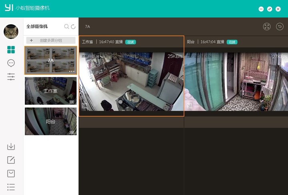The image size is (288, 195).
Task: Open the edit note icon in sidebar
Action: 11,160
